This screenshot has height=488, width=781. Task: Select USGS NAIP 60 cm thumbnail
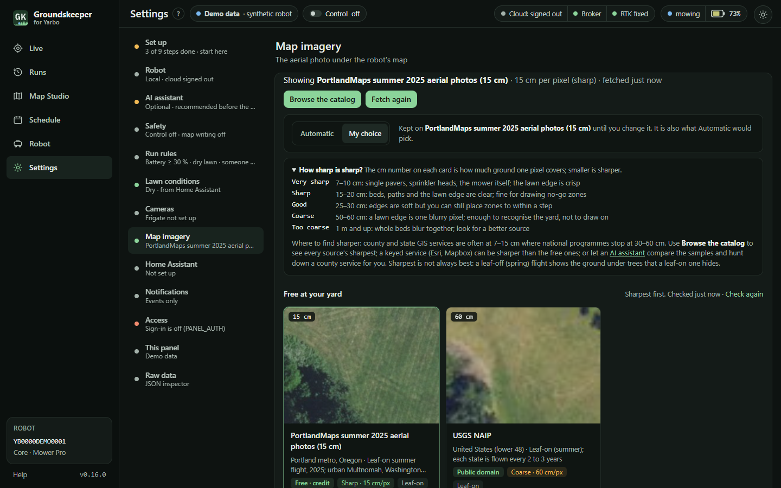click(523, 365)
